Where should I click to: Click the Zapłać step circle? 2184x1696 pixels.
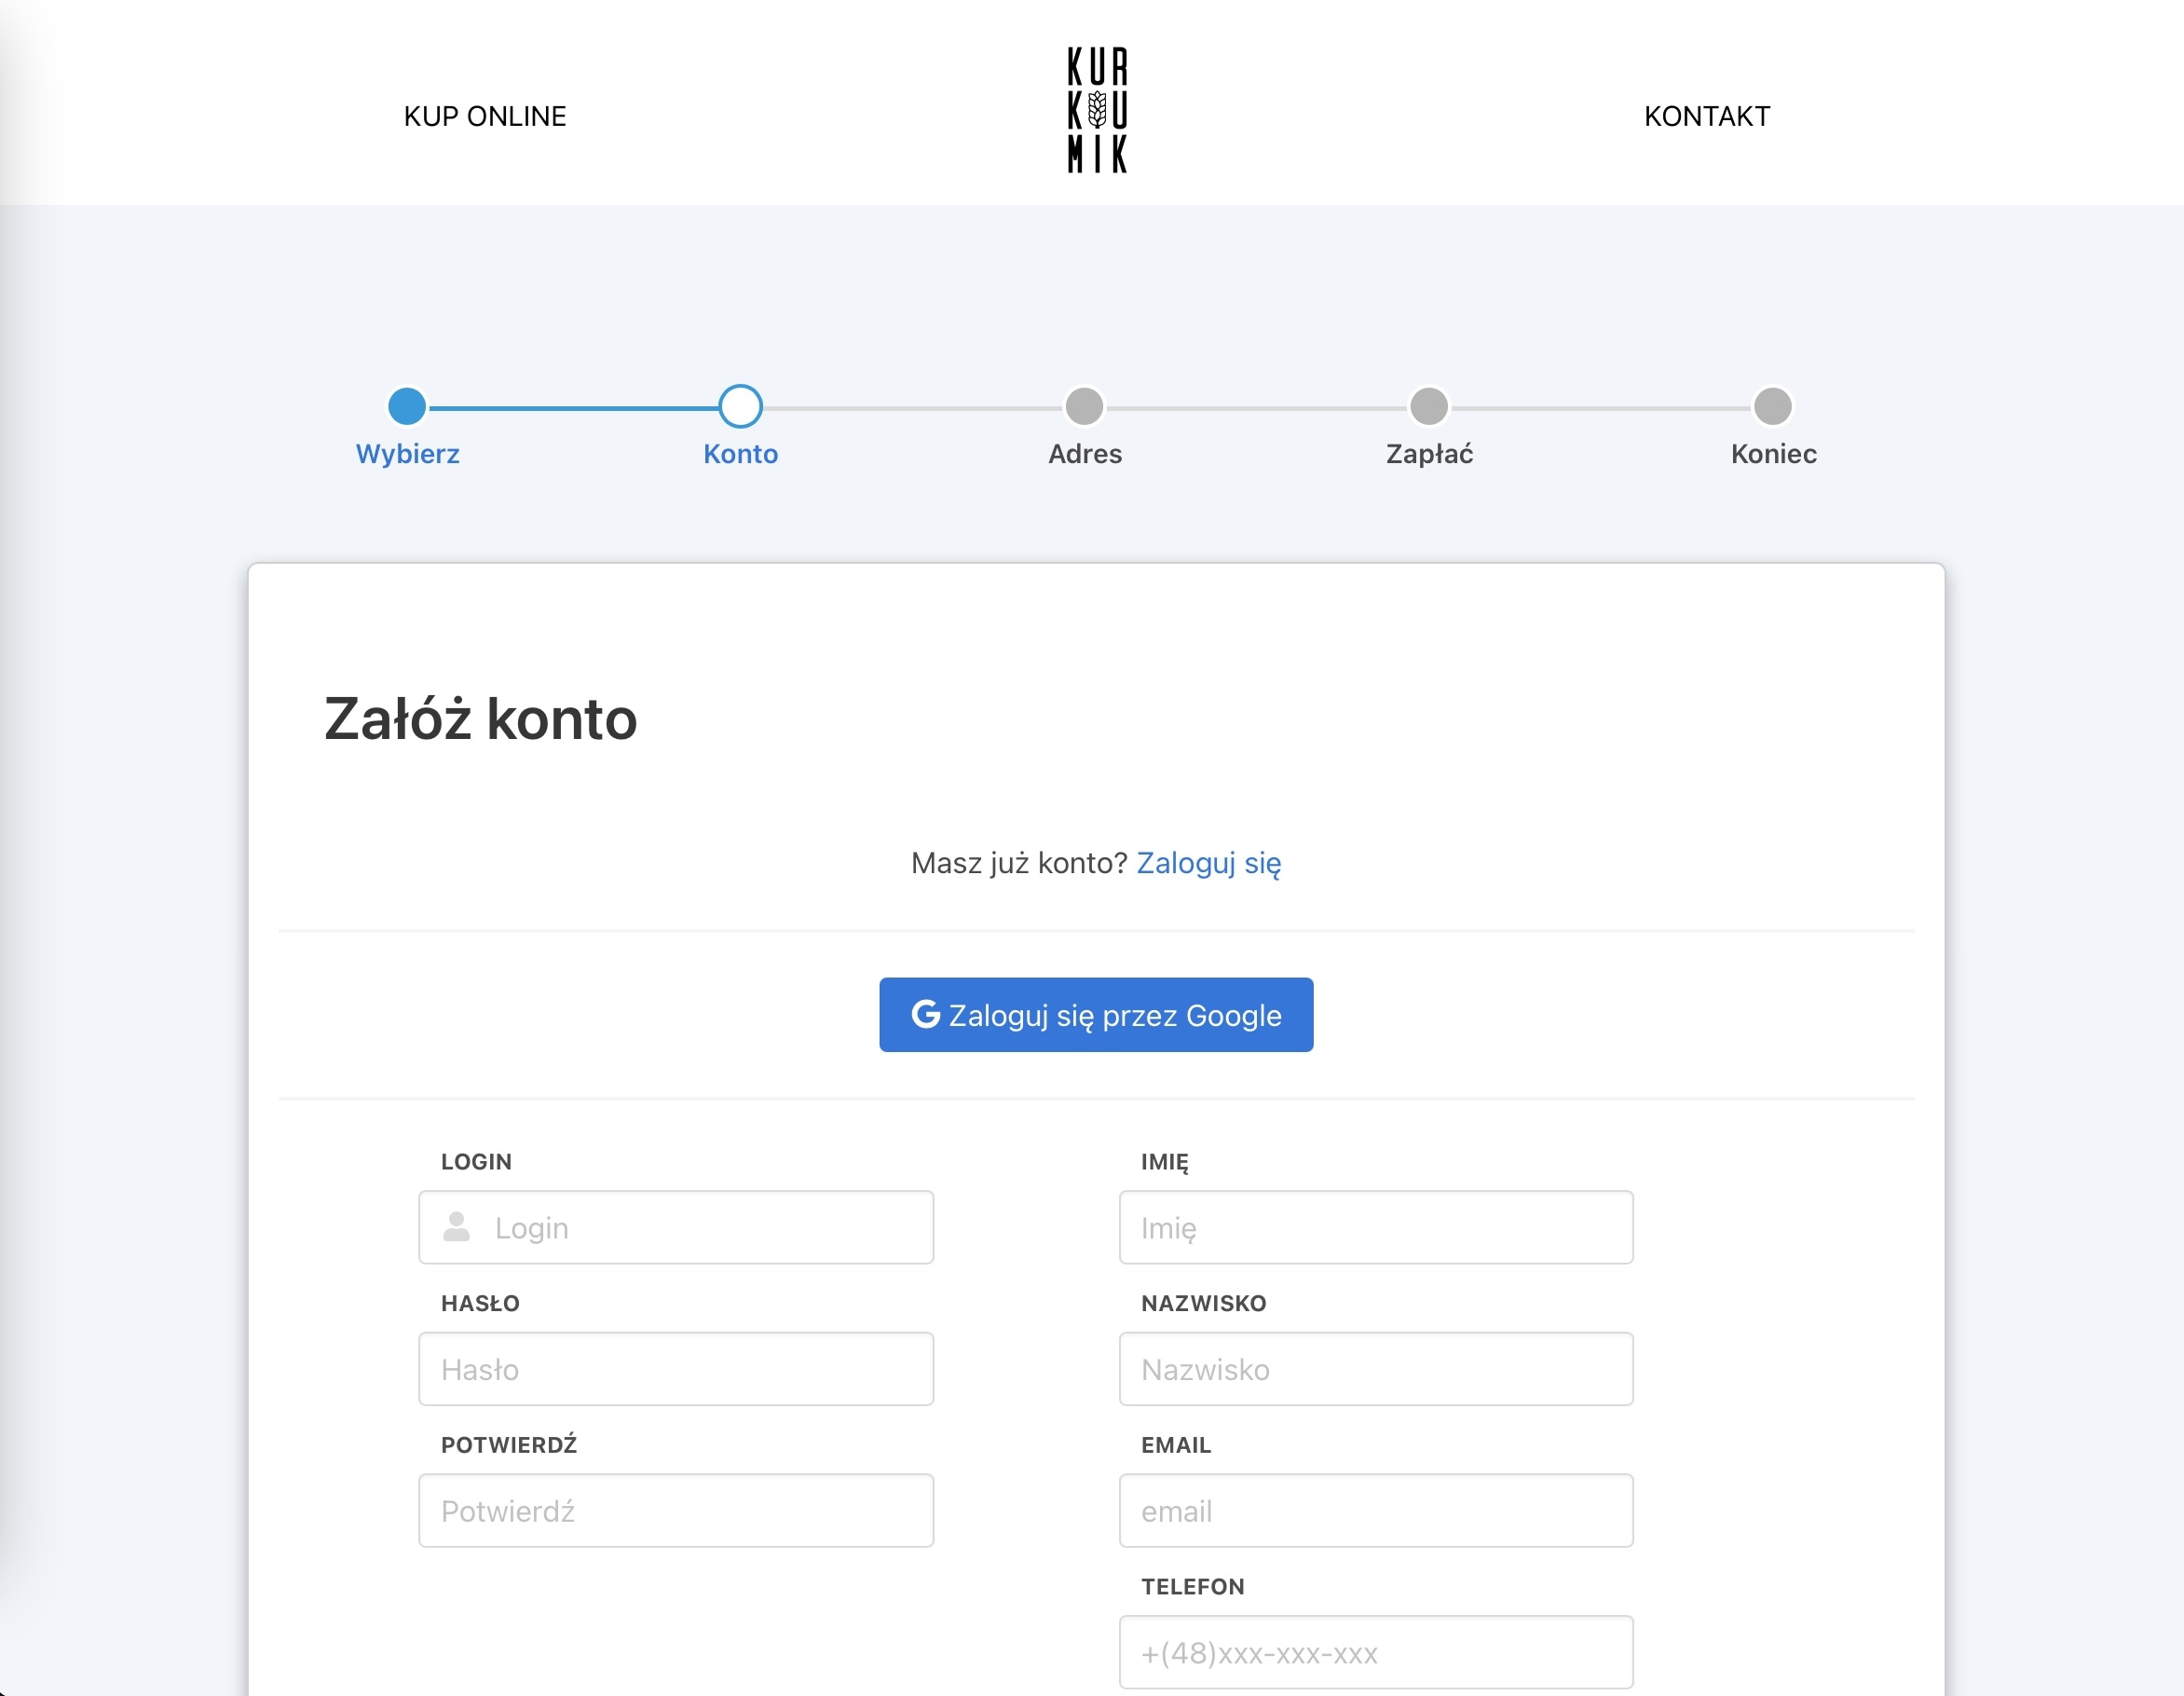pos(1428,406)
